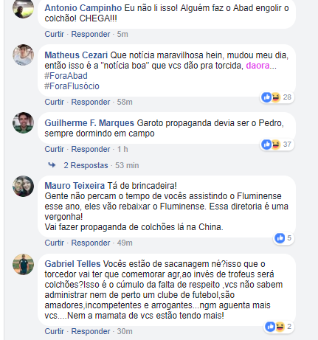The width and height of the screenshot is (318, 340).
Task: Click the reply arrow icon beside 2 Respostas
Action: [x=52, y=165]
